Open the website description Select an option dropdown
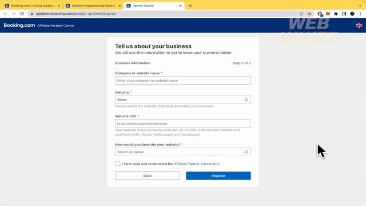366x206 pixels. point(183,152)
